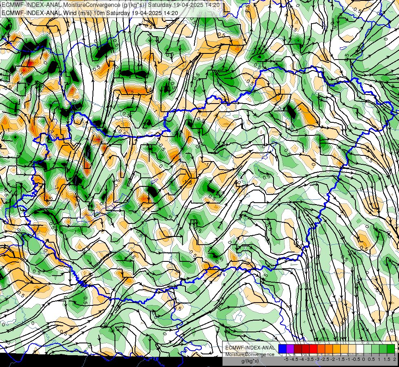Click the palest green swatch between 0 and 0.5

pyautogui.click(x=368, y=349)
